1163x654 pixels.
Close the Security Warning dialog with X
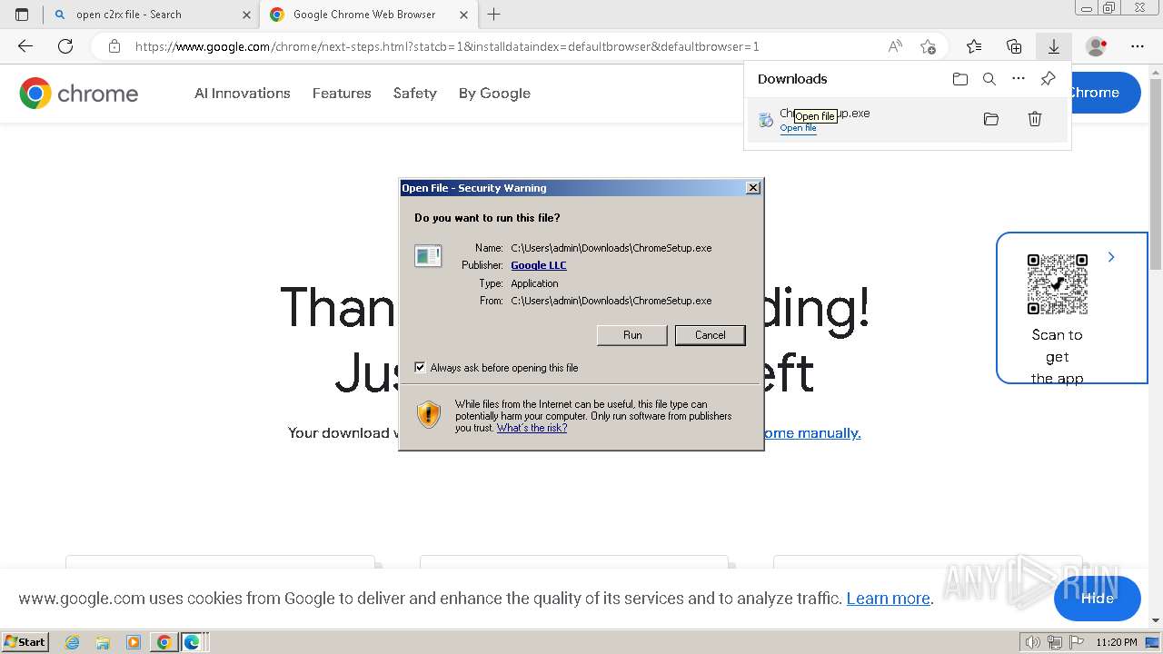[x=753, y=188]
